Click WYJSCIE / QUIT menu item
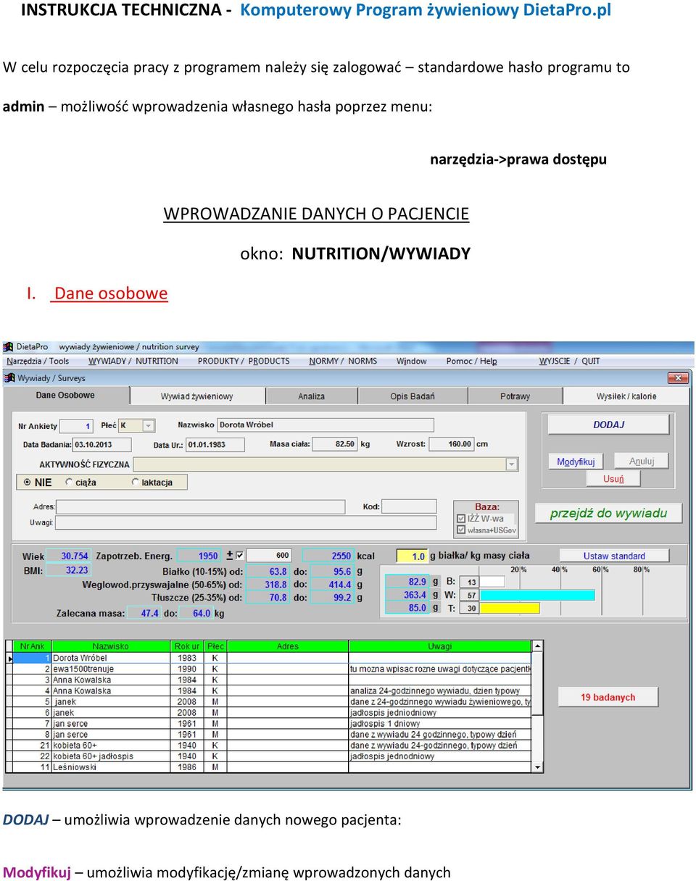696x881 pixels. (x=569, y=361)
